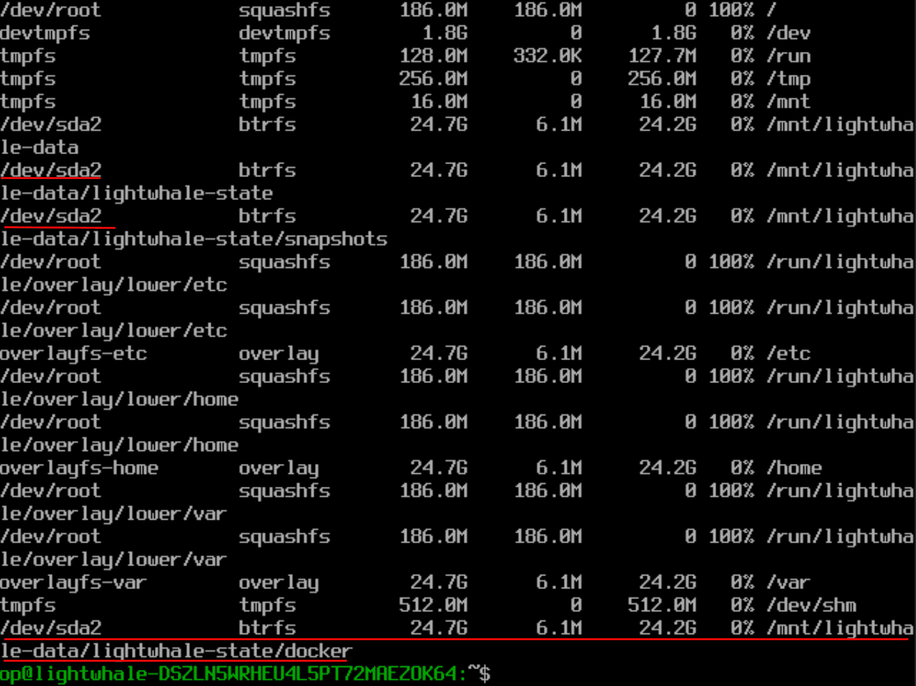Click the /var overlay mount point
Image resolution: width=916 pixels, height=686 pixels.
coord(787,582)
